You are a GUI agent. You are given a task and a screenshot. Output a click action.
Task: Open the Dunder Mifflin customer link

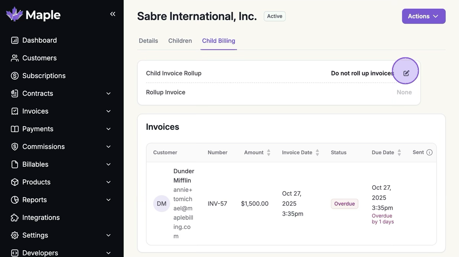tap(184, 176)
